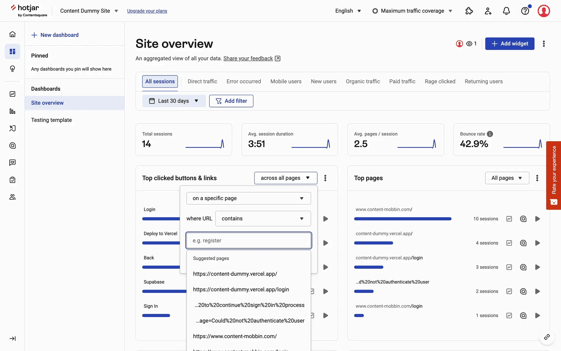Play recordings for content-dummy.vercel.app/login row
The width and height of the screenshot is (561, 351).
tap(537, 267)
